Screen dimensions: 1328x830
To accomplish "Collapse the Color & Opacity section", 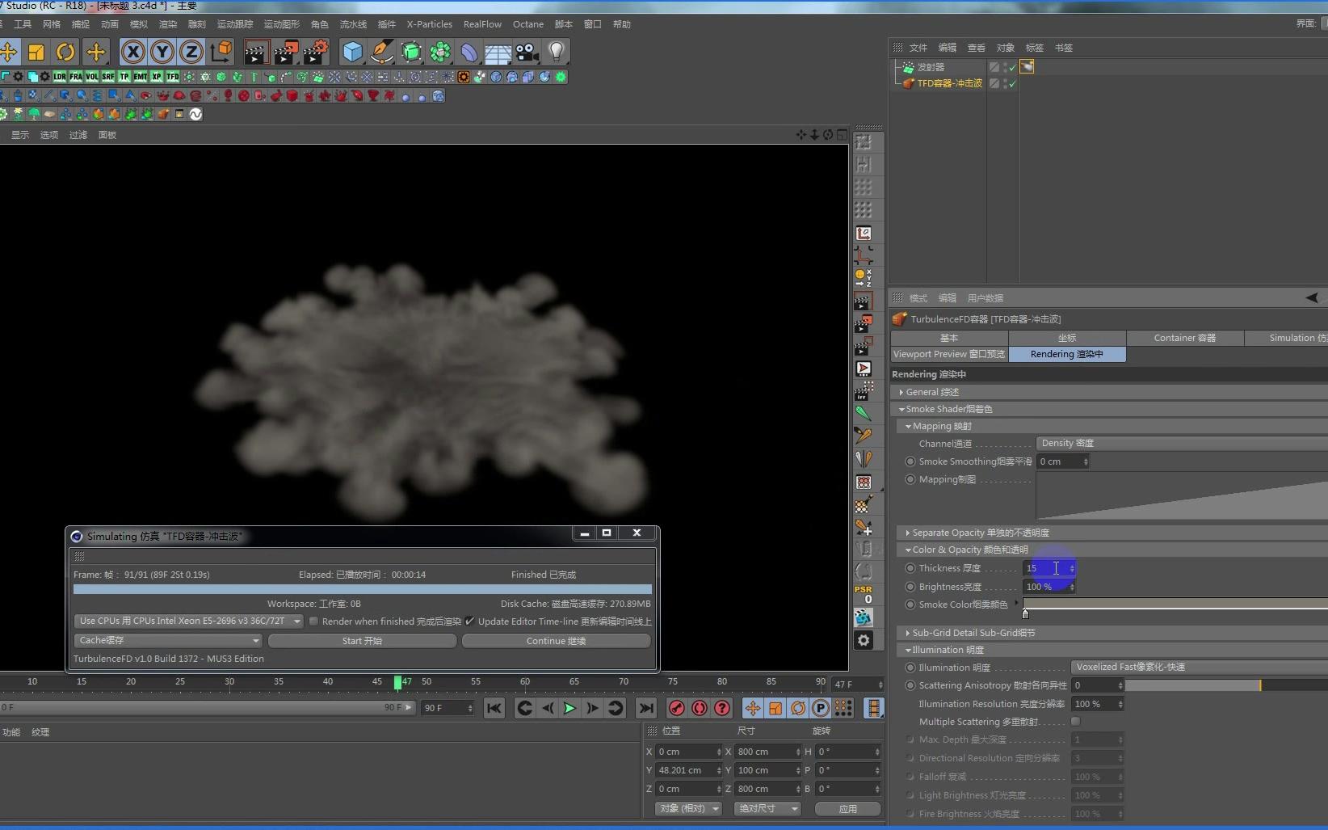I will click(908, 550).
